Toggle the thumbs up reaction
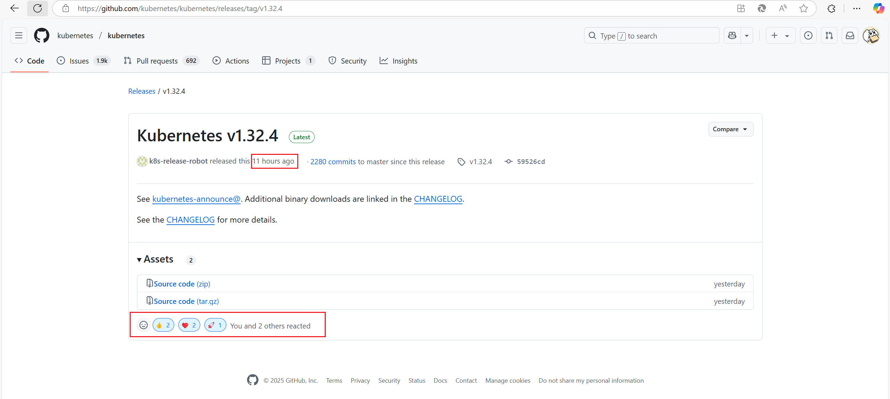This screenshot has height=399, width=890. (x=163, y=325)
